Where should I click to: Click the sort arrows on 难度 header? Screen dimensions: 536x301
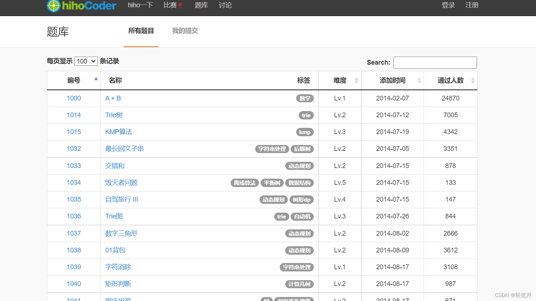(356, 80)
